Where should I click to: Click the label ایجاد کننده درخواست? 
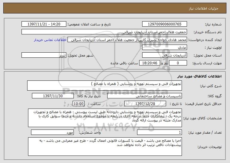[x=205, y=40]
